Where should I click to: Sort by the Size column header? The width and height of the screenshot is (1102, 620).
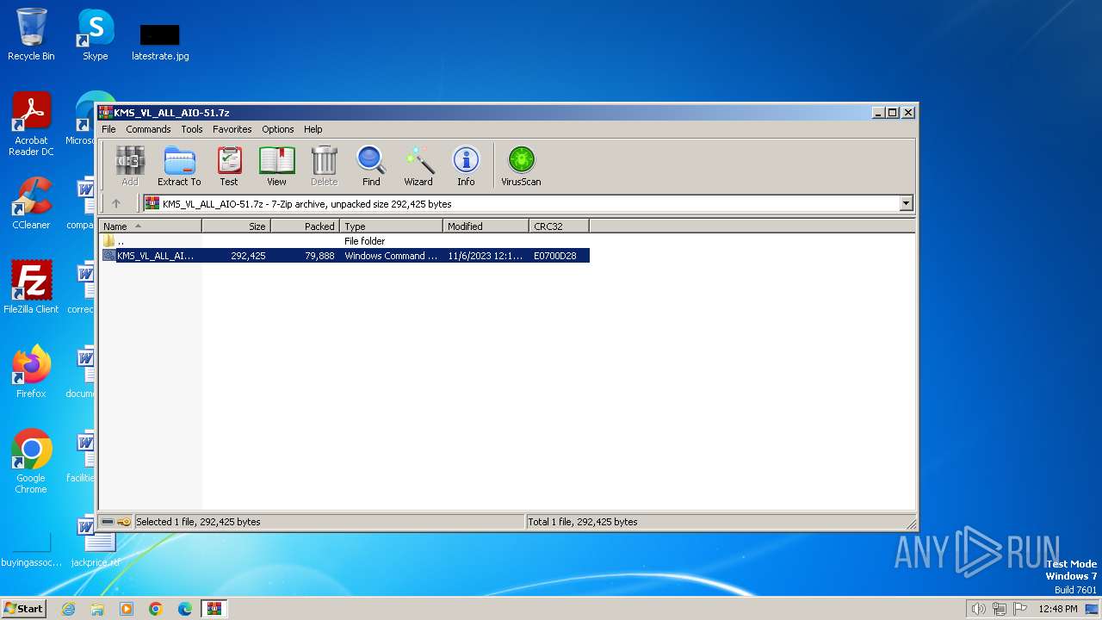pyautogui.click(x=237, y=226)
